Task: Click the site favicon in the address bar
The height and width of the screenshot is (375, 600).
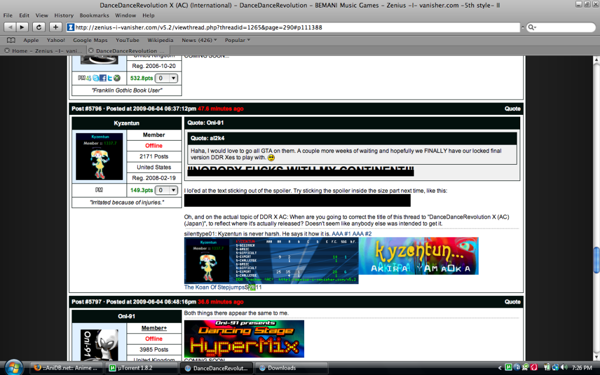Action: tap(70, 27)
